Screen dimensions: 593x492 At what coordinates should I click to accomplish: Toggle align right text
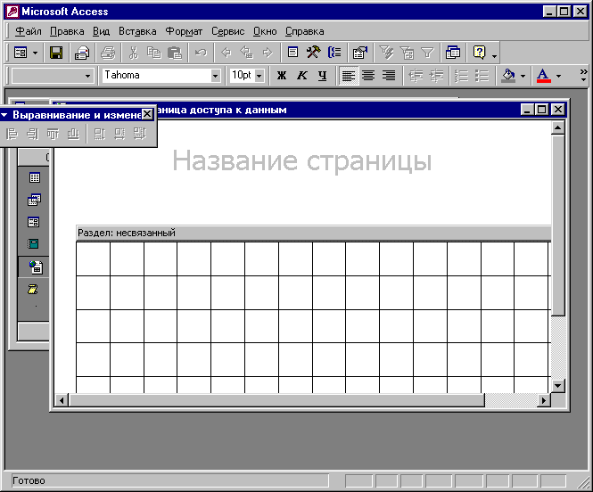click(389, 76)
